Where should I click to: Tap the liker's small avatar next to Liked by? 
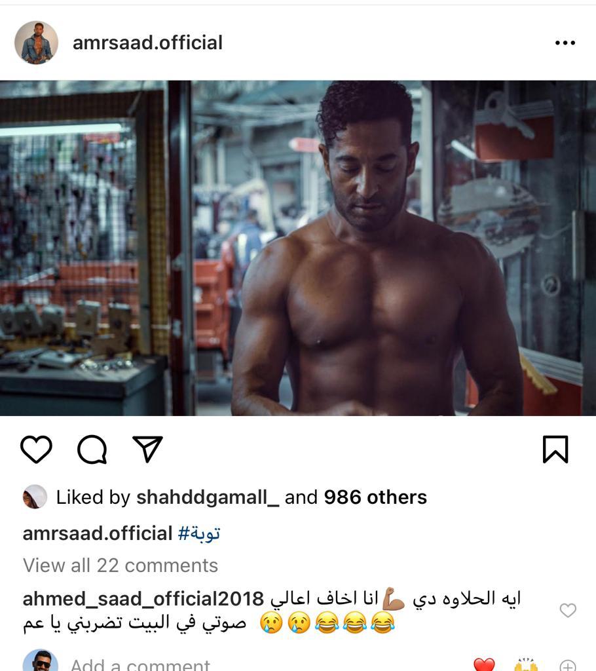click(x=34, y=497)
